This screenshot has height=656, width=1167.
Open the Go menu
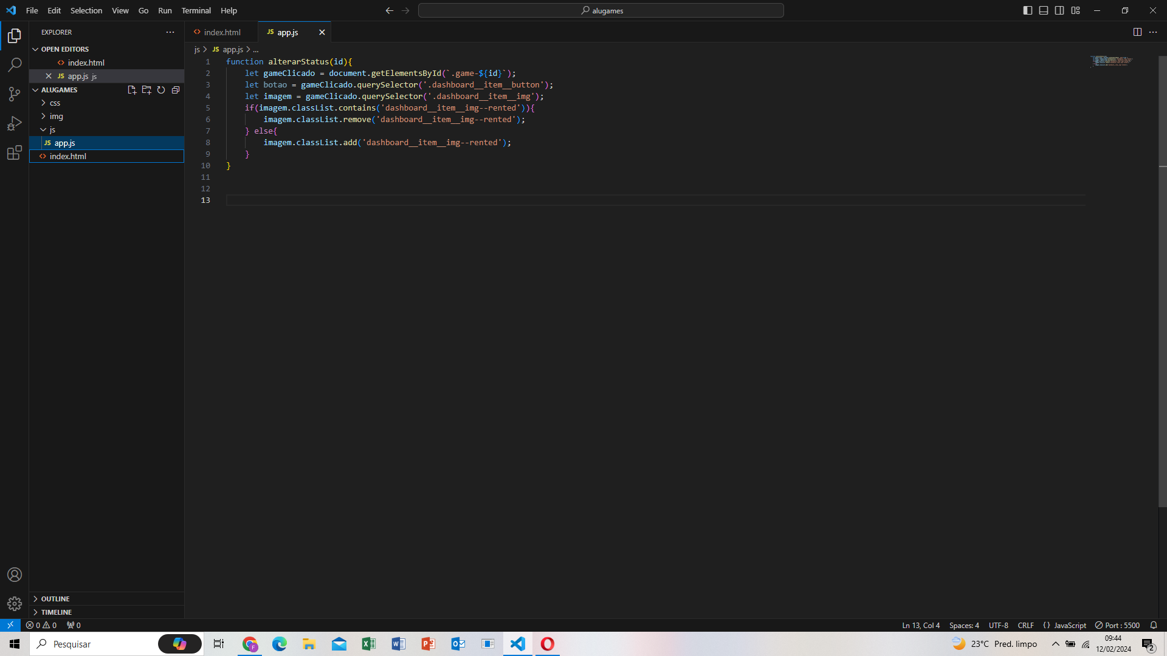coord(143,10)
